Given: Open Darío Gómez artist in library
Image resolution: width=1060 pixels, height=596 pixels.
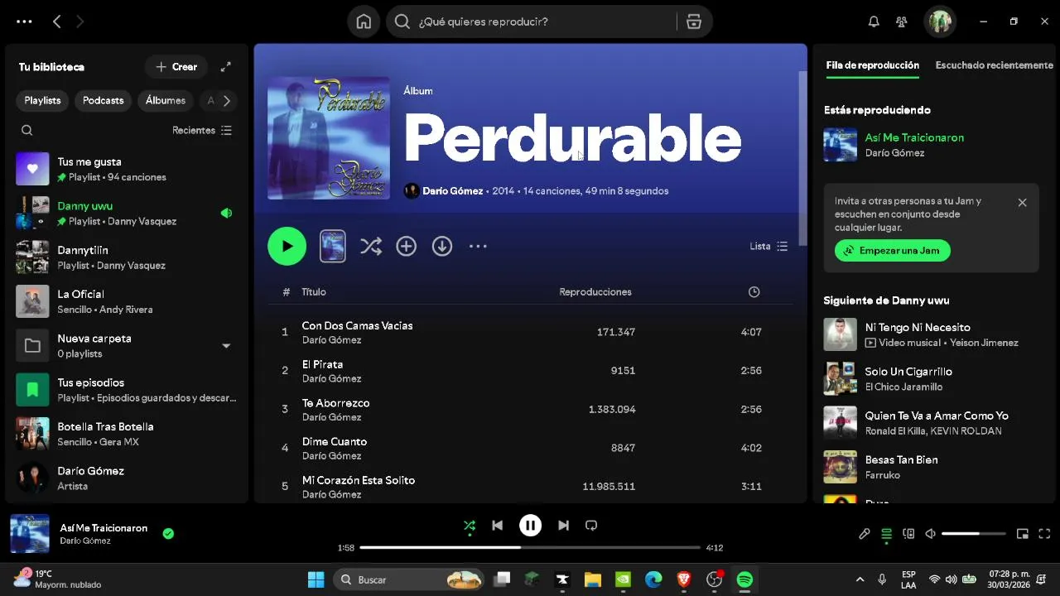Looking at the screenshot, I should pyautogui.click(x=126, y=478).
